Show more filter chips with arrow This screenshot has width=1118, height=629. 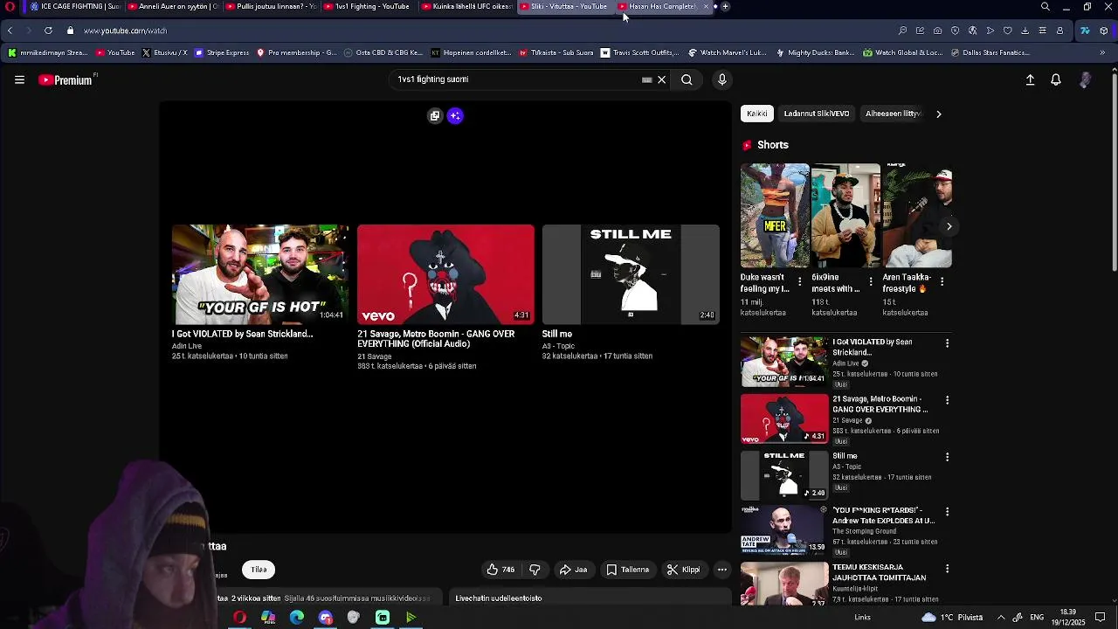tap(939, 114)
